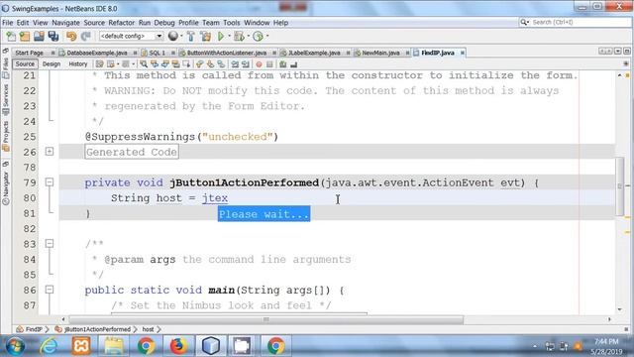Toggle Highlight Search editor icon
The height and width of the screenshot is (357, 634).
pyautogui.click(x=175, y=64)
